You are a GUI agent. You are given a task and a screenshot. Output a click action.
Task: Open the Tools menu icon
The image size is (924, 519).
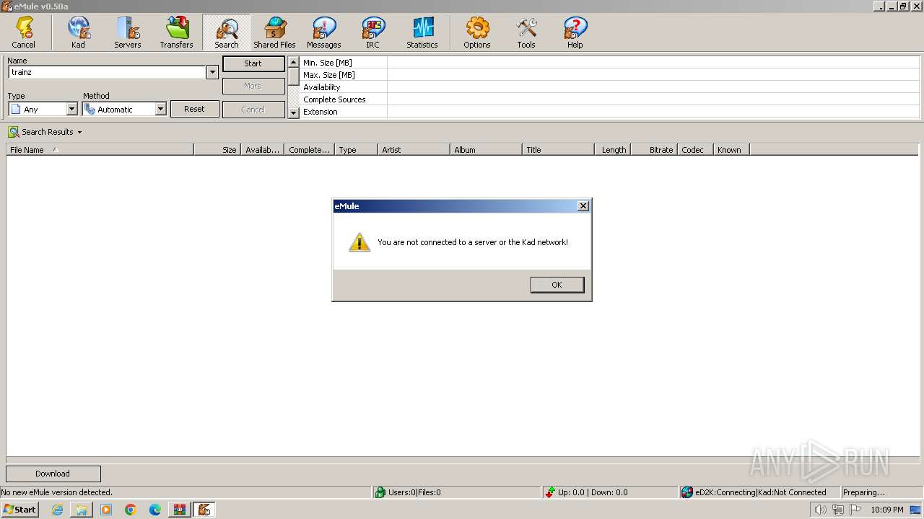point(526,32)
